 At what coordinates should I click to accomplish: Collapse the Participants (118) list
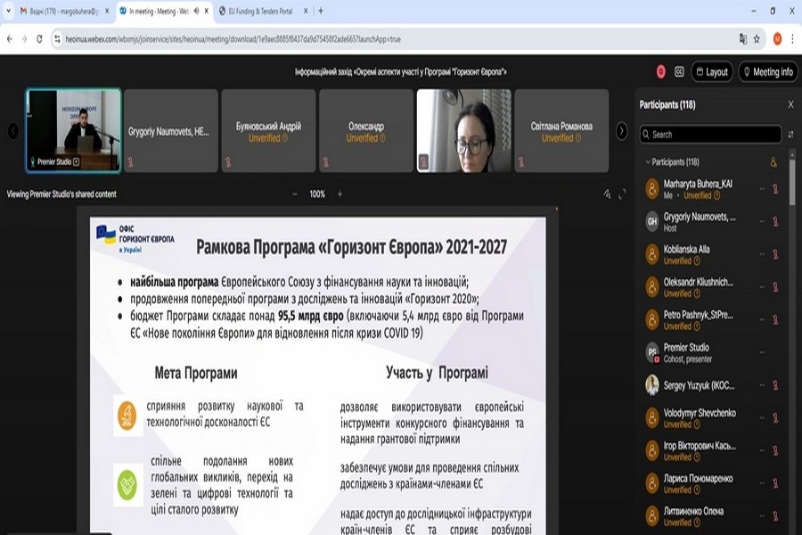pos(648,162)
